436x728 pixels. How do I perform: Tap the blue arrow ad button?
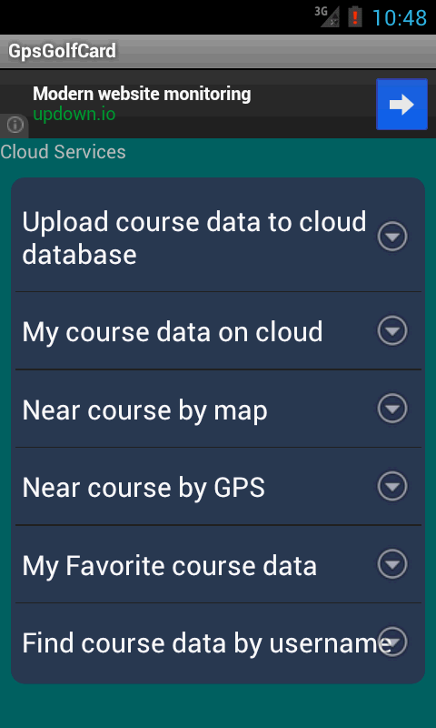[x=401, y=104]
